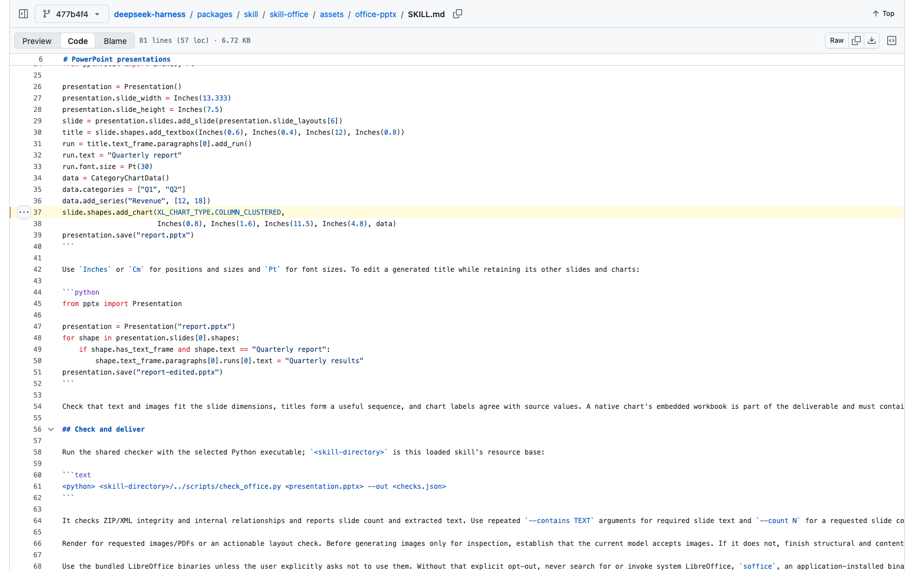Select line number 26

coord(37,87)
